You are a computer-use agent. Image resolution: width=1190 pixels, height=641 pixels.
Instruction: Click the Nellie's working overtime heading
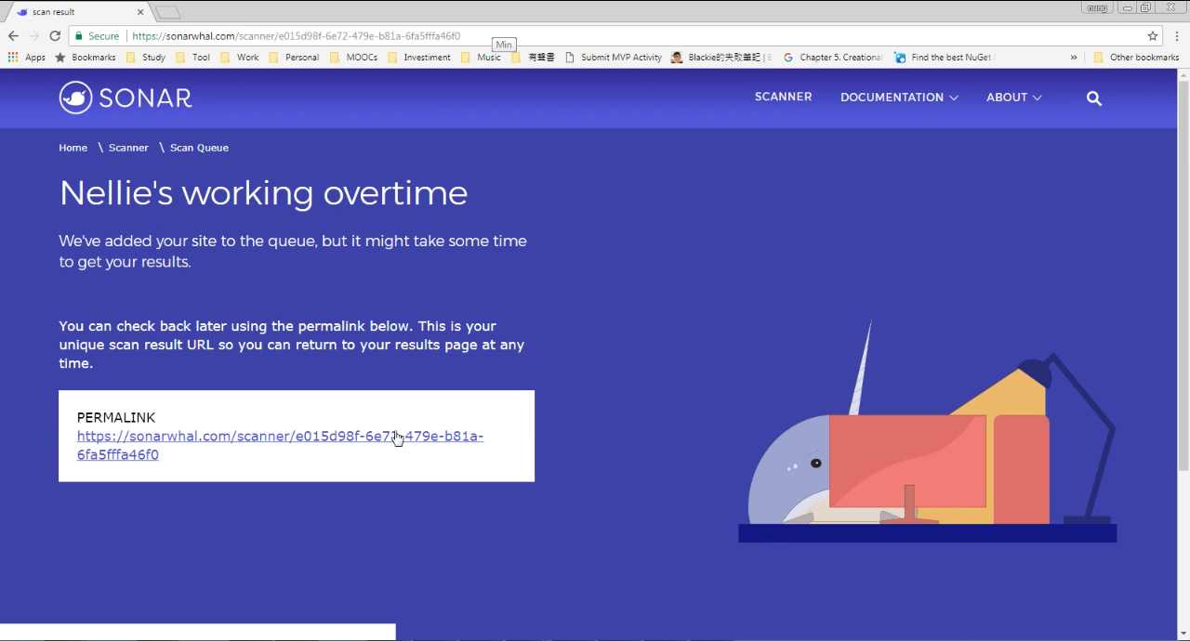(263, 193)
